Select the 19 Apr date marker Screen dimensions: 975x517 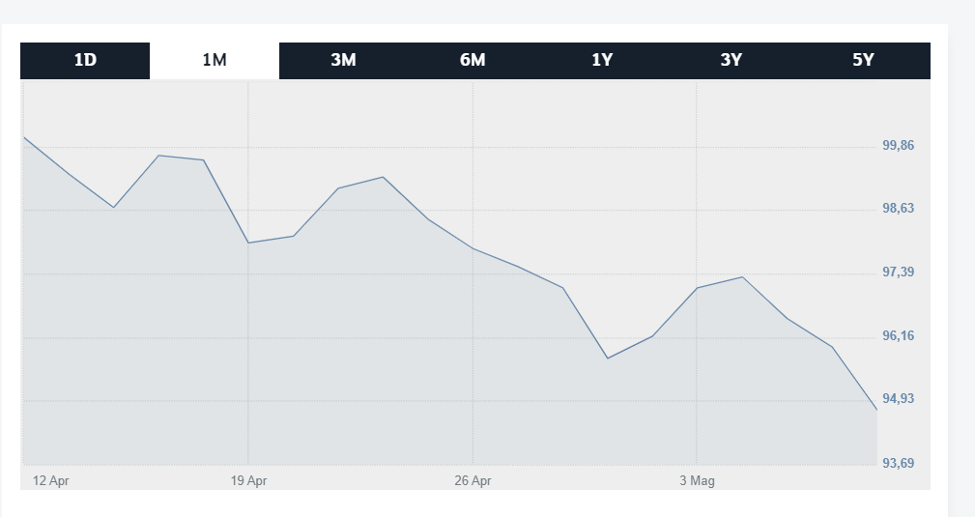(249, 480)
